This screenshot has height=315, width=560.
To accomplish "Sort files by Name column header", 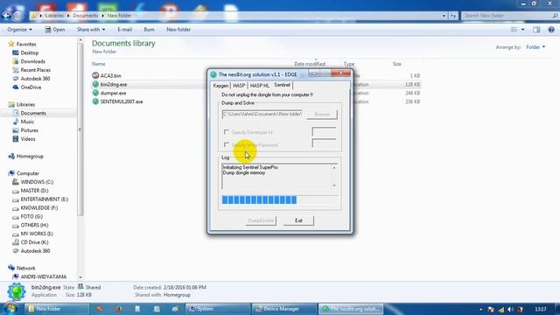I will point(98,64).
